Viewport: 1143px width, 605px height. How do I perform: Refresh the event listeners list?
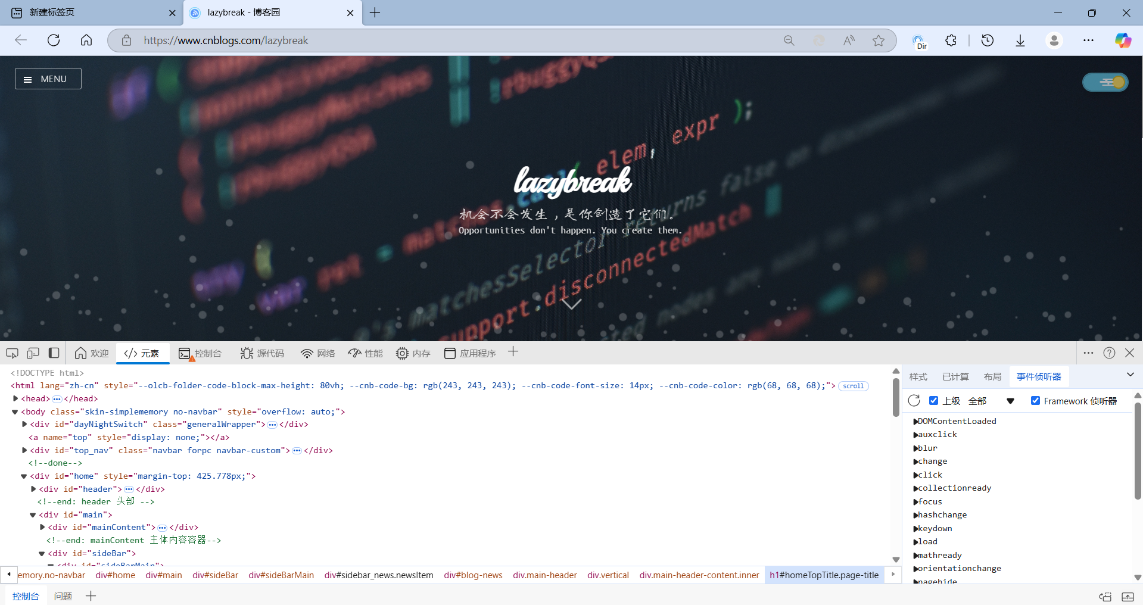pyautogui.click(x=914, y=401)
